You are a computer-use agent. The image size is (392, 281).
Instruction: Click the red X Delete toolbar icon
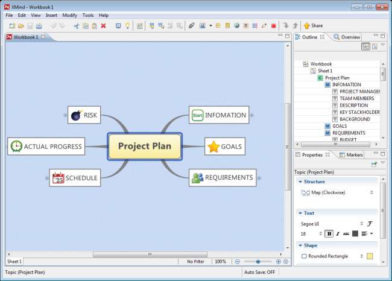click(103, 26)
